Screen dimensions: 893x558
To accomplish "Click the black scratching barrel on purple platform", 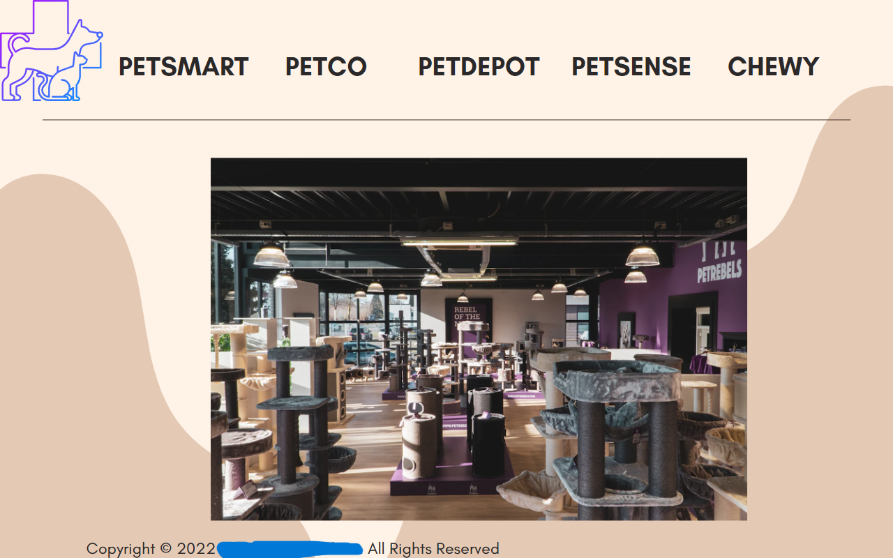I will [x=488, y=444].
